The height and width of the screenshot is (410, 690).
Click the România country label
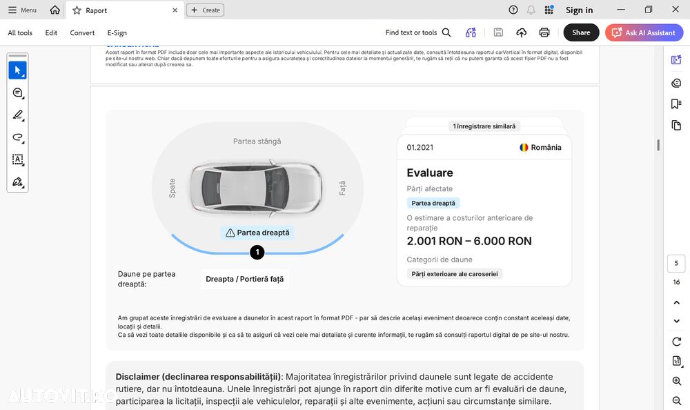pyautogui.click(x=540, y=148)
